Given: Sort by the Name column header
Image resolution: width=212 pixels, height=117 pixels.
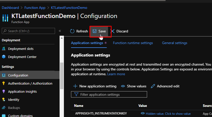Looking at the screenshot, I should pyautogui.click(x=79, y=106).
